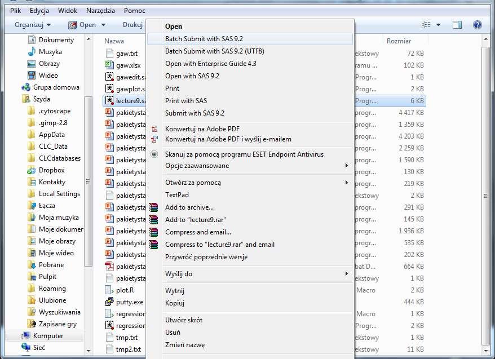The image size is (495, 359).
Task: Open the Plik menu
Action: 15,11
